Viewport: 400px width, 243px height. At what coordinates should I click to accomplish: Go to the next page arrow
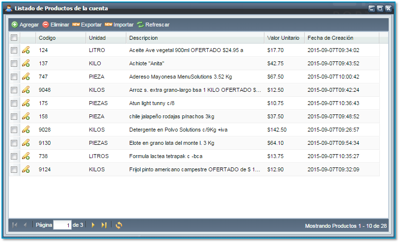point(93,225)
